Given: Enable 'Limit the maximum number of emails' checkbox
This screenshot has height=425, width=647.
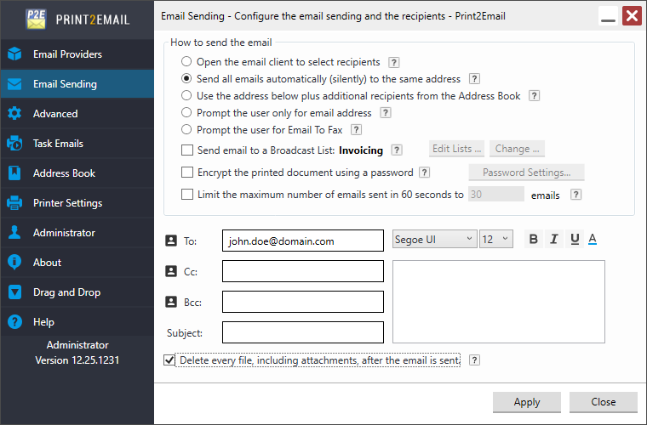Looking at the screenshot, I should [x=187, y=195].
